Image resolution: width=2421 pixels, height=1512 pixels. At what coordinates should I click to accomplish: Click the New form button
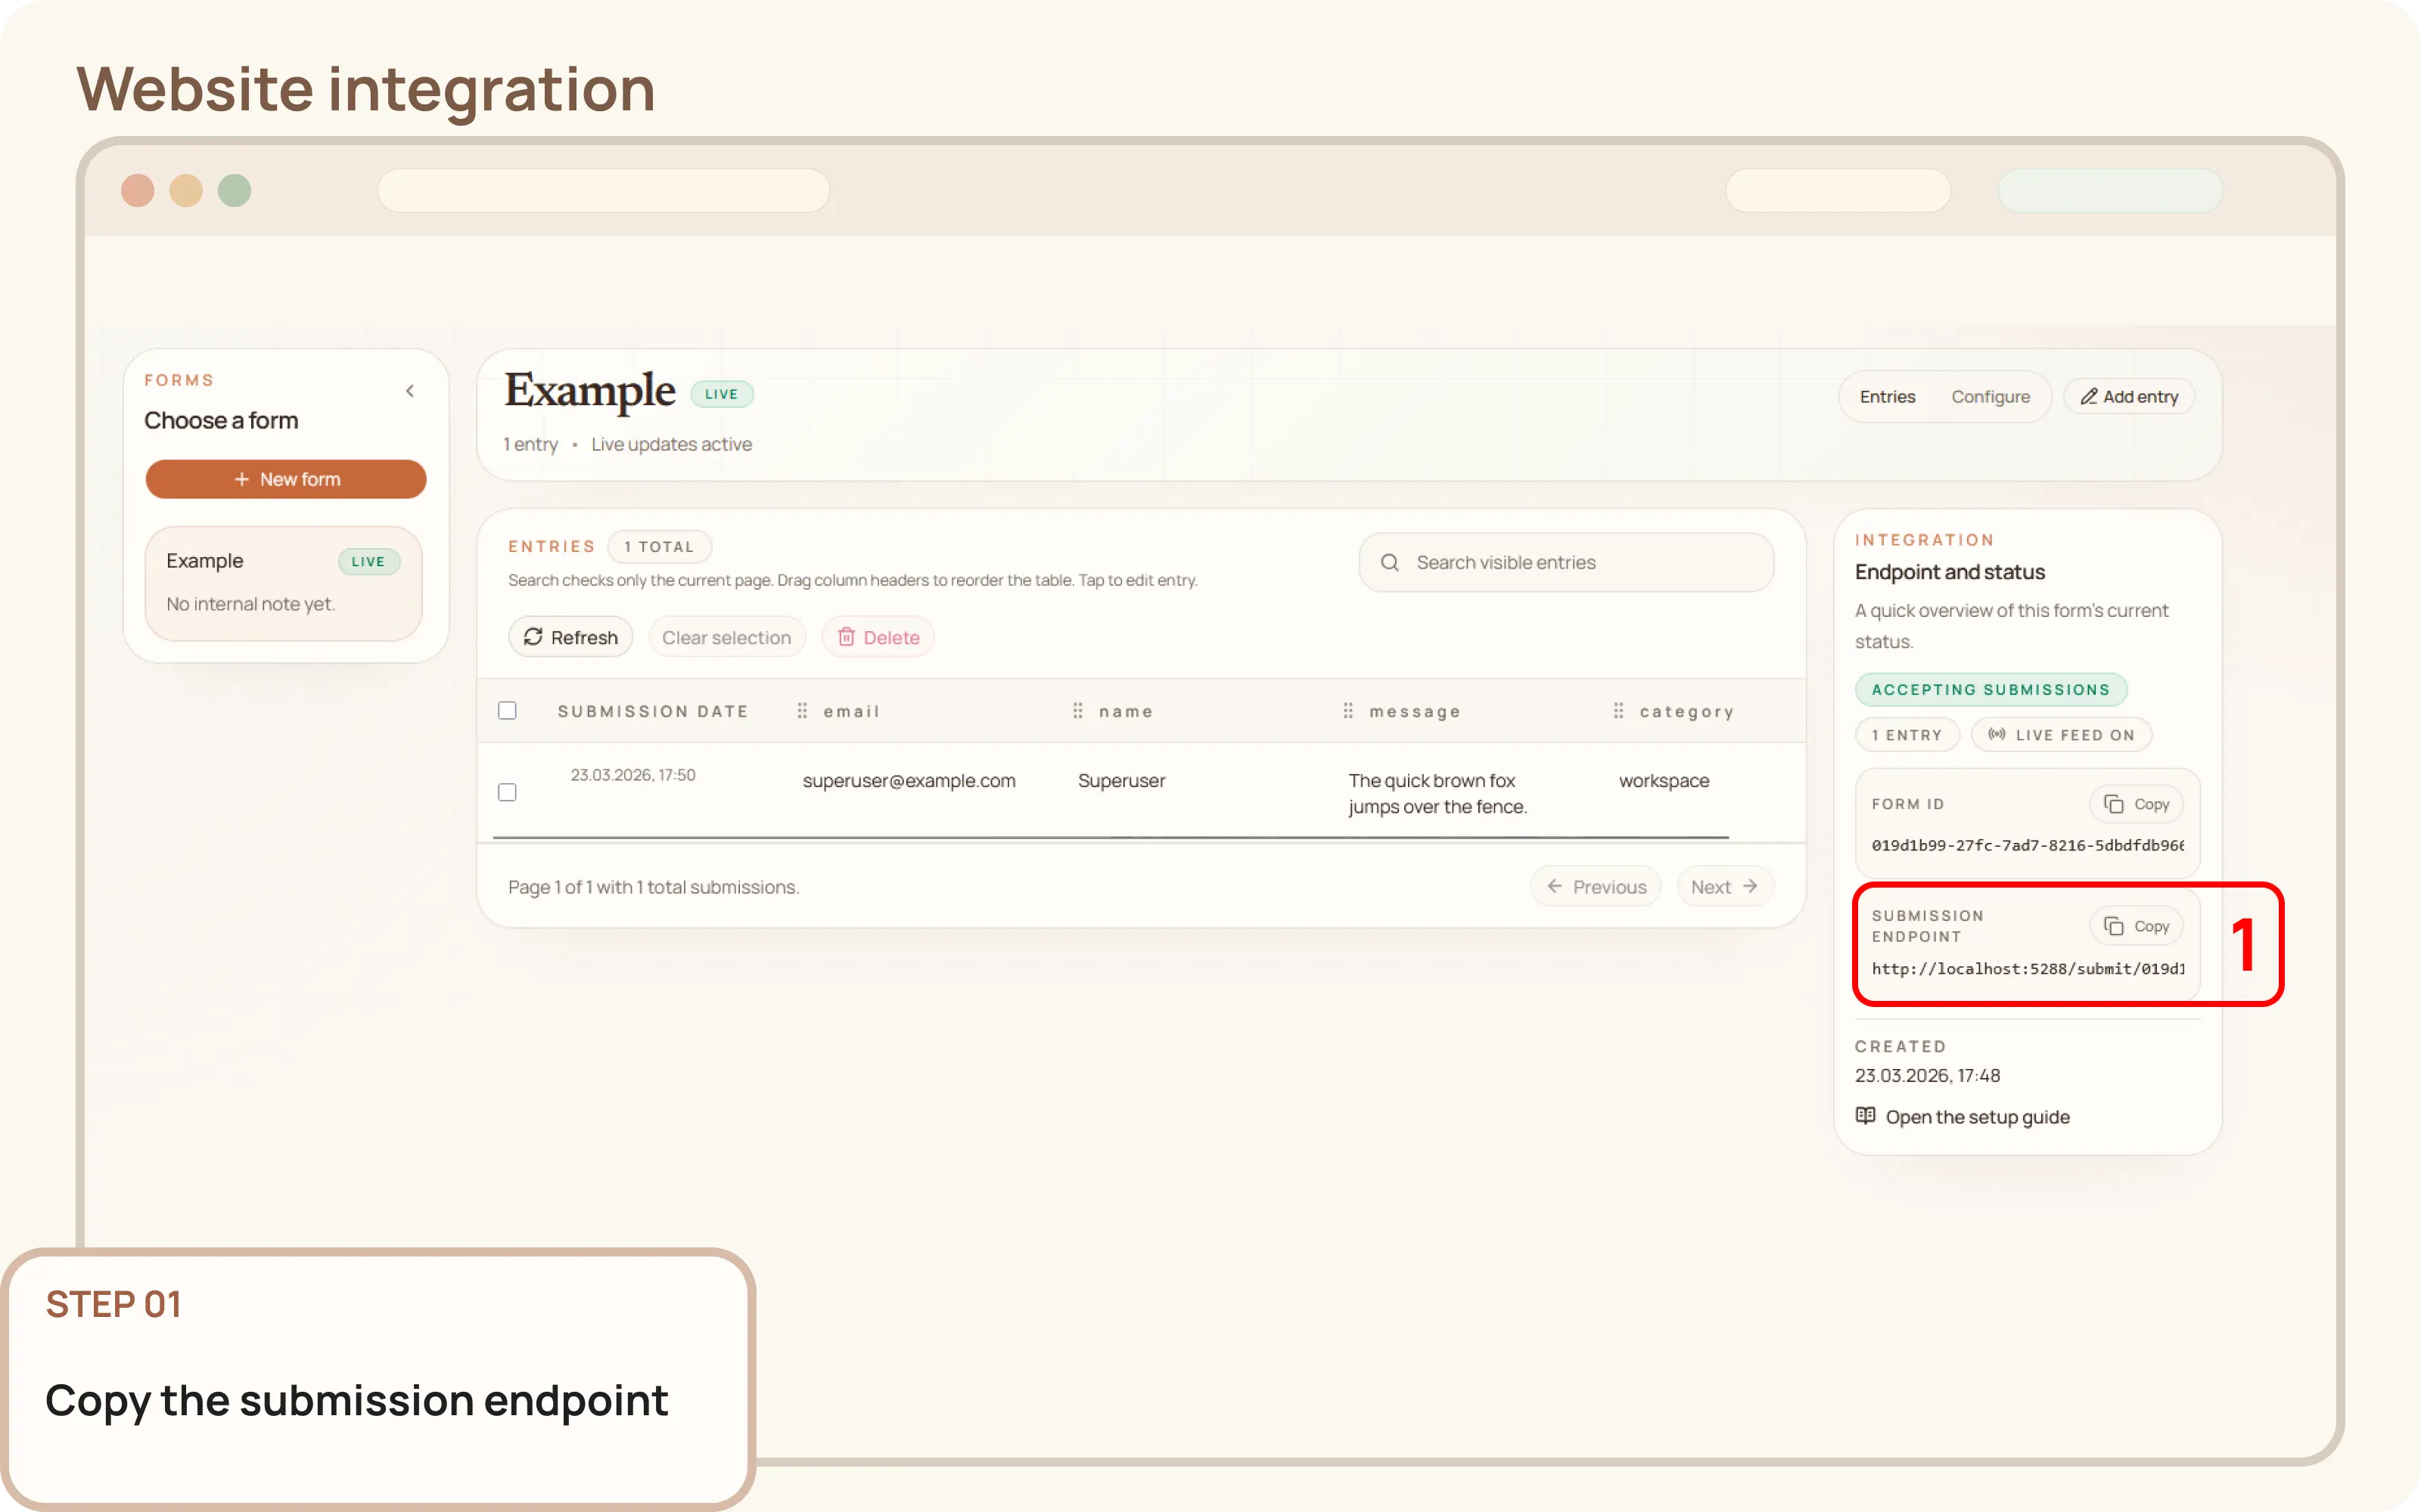pos(286,479)
